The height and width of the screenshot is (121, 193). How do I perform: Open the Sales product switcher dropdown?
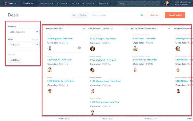(12, 3)
